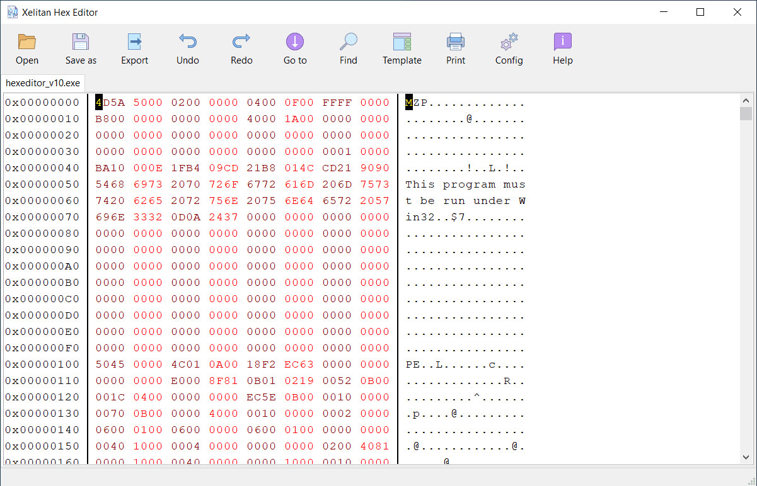
Task: Click the Xelitan Hex Editor title bar icon
Action: coord(12,12)
